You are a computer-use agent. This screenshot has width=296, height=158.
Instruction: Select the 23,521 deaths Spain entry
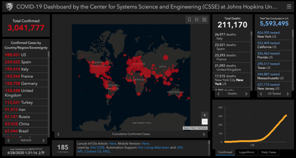click(231, 47)
